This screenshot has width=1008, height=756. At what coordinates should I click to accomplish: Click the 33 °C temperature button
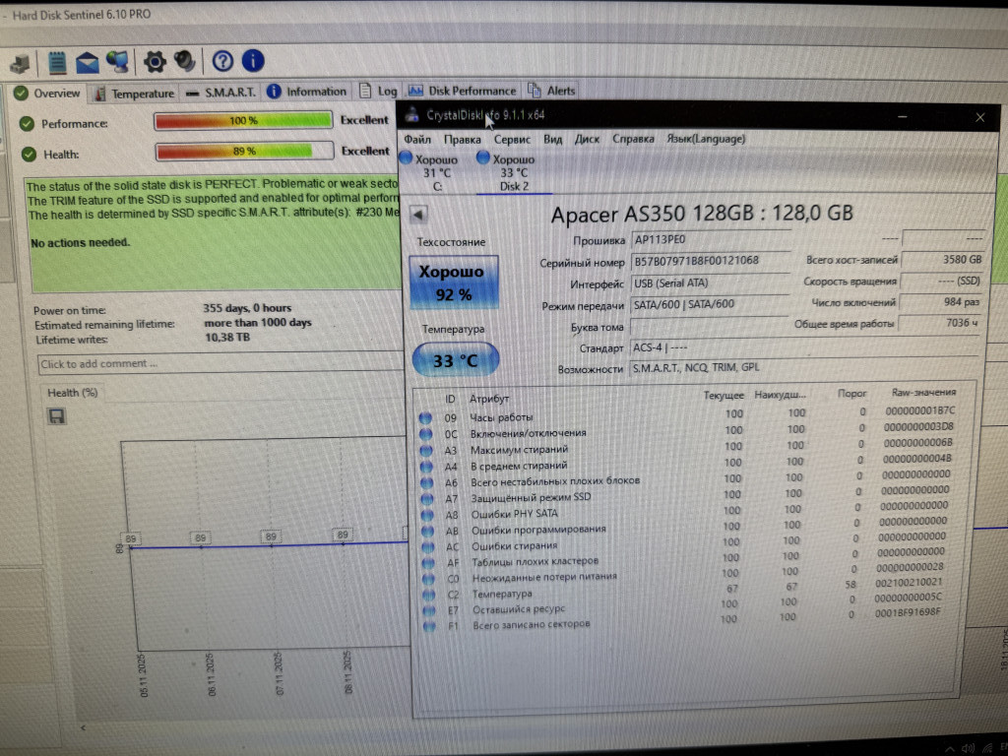click(455, 360)
